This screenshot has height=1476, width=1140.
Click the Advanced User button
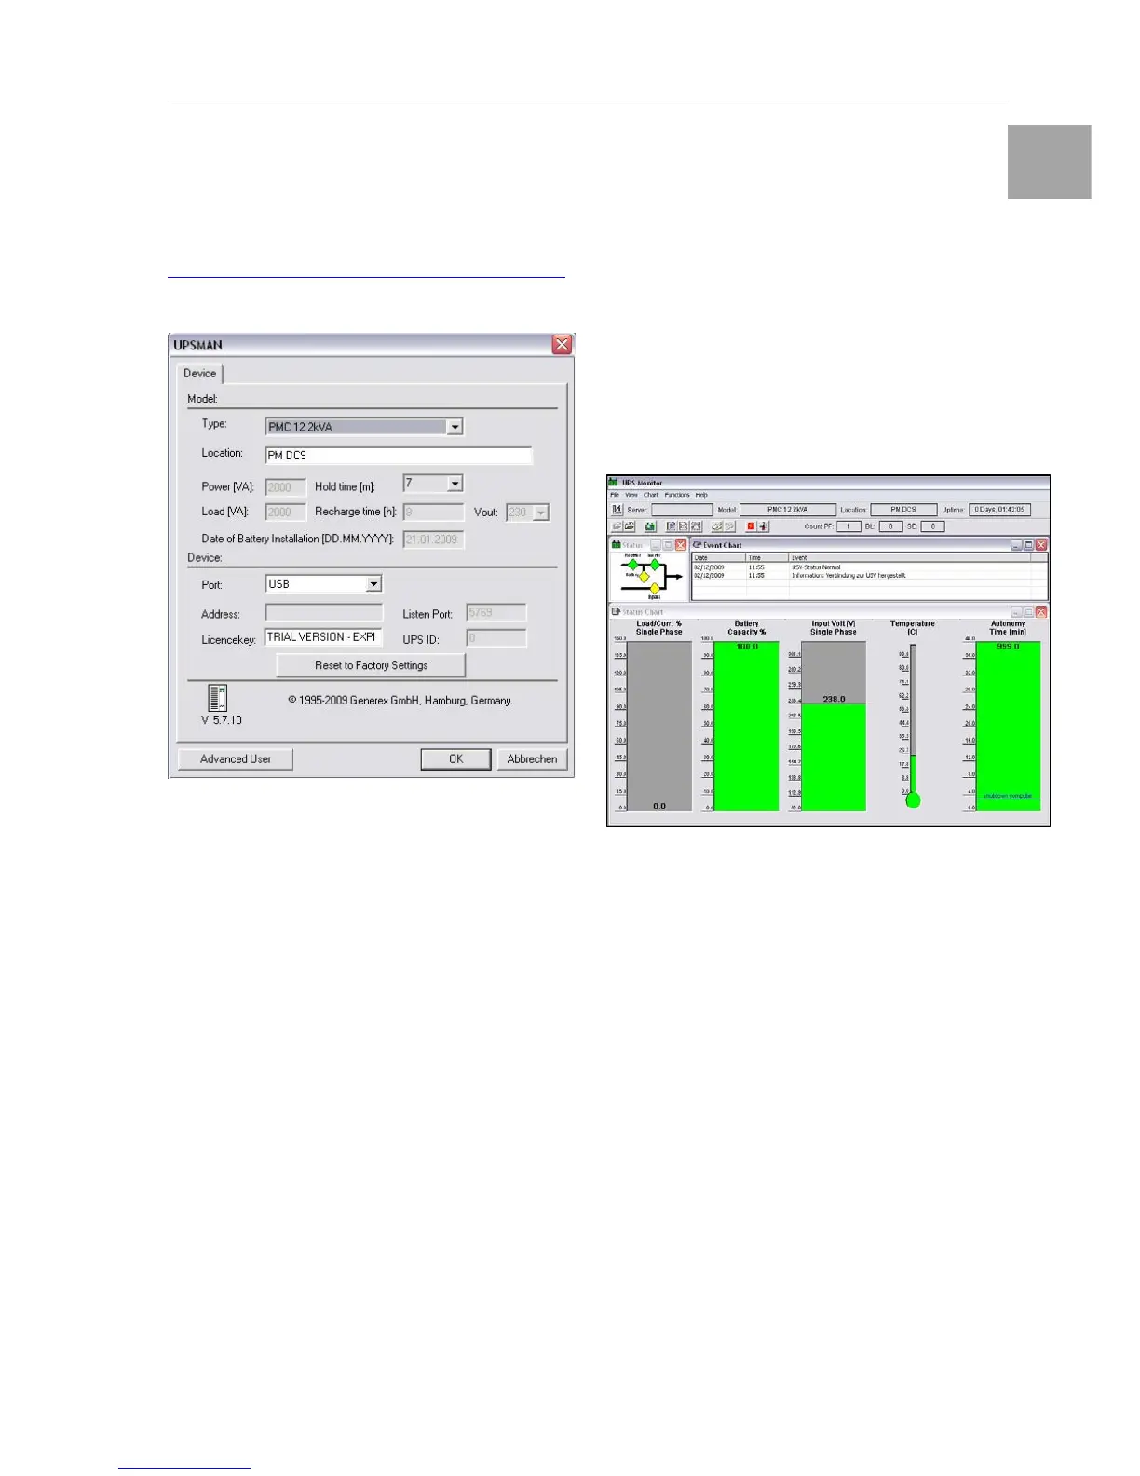click(235, 759)
